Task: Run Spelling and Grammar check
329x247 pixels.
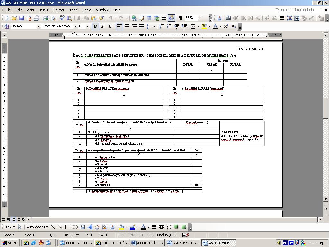Action: tap(62, 18)
